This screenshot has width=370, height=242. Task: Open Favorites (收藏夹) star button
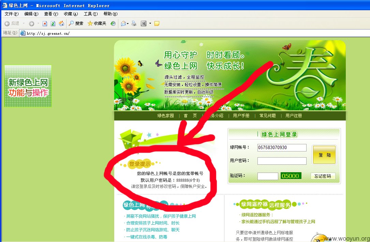pyautogui.click(x=97, y=23)
